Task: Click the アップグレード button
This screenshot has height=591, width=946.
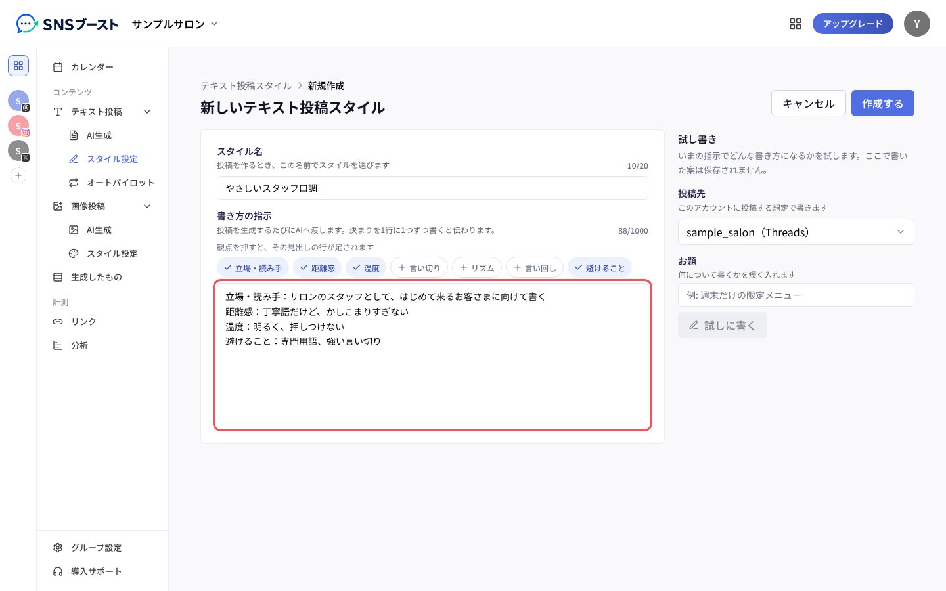Action: coord(853,24)
